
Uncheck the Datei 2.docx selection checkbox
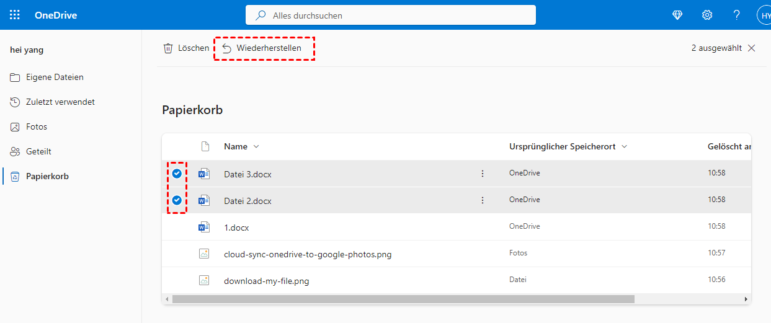(177, 200)
